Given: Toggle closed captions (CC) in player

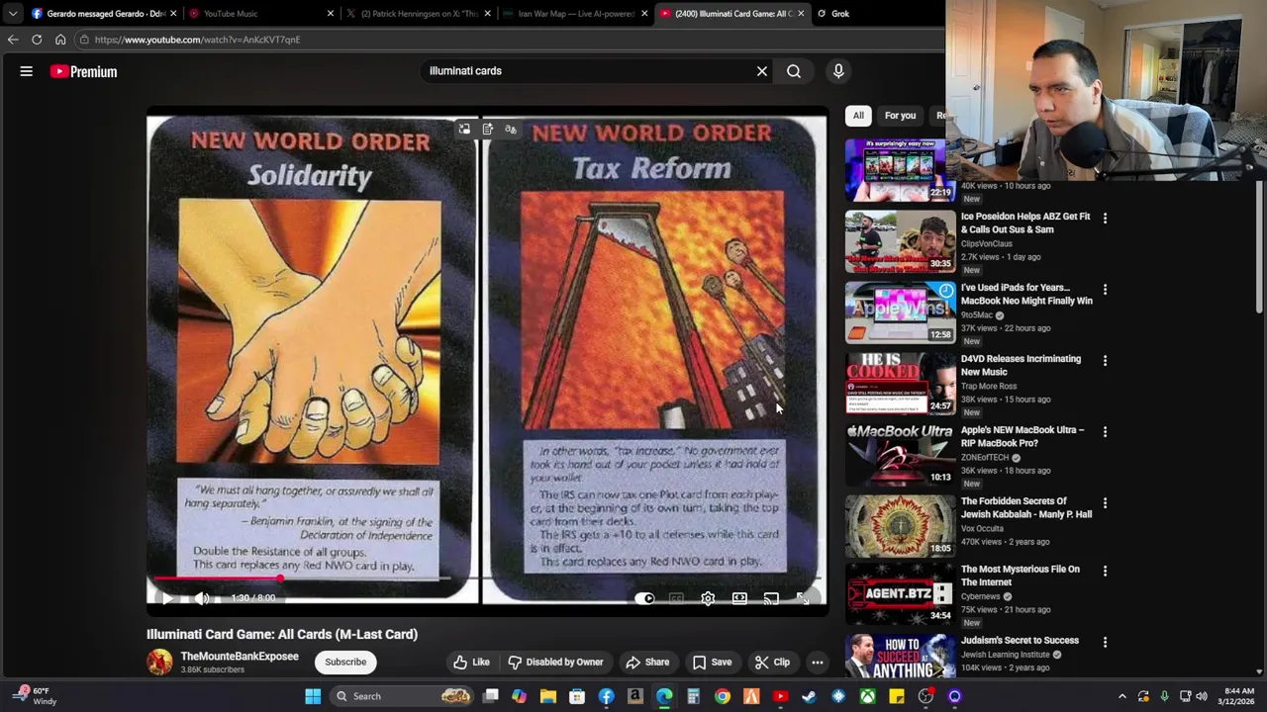Looking at the screenshot, I should (676, 598).
